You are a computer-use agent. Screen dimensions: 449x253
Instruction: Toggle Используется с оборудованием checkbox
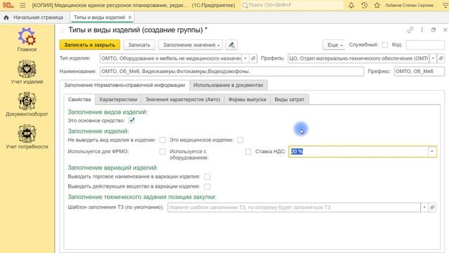(248, 152)
